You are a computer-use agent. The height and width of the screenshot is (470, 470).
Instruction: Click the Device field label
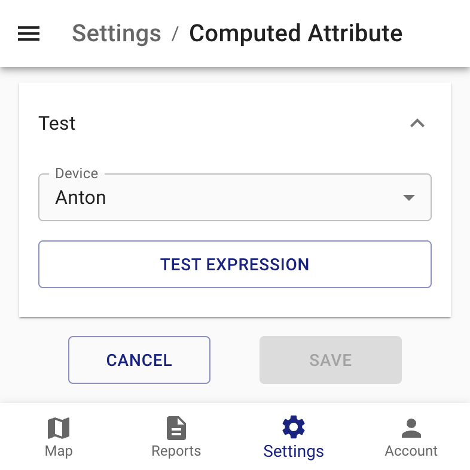77,173
